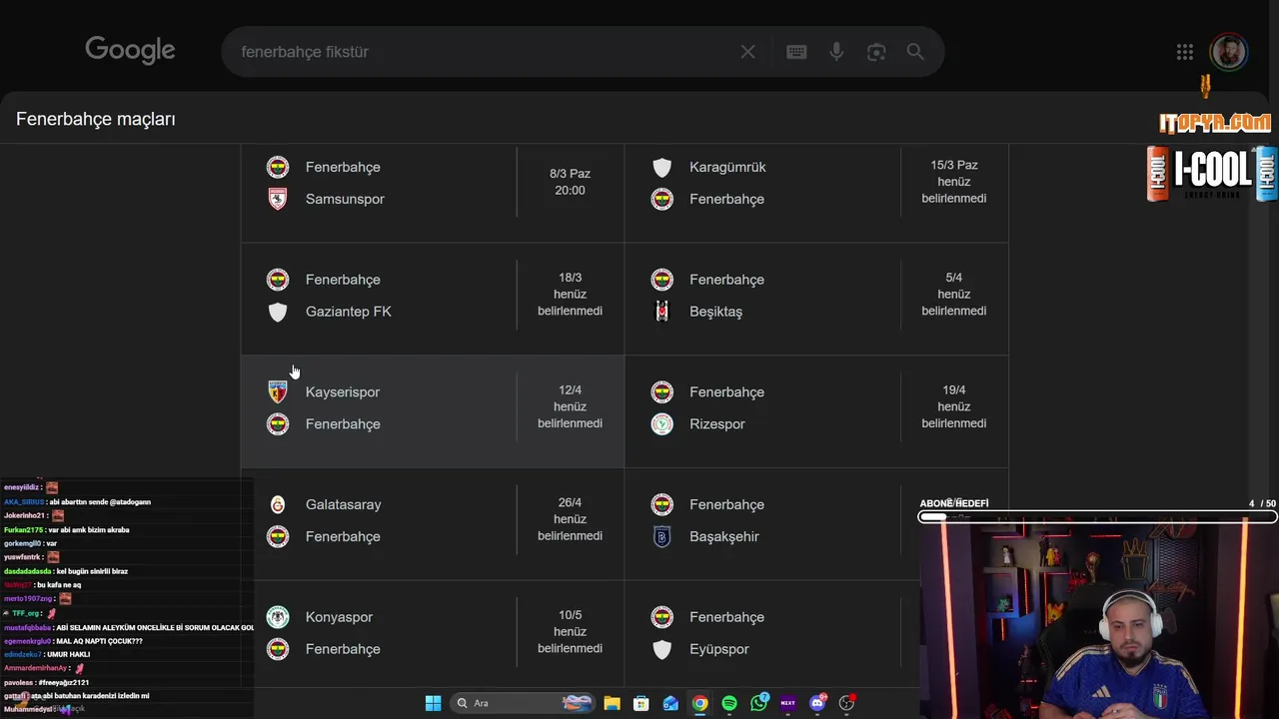This screenshot has width=1279, height=719.
Task: Click the Beşiktaş team logo
Action: click(x=661, y=312)
